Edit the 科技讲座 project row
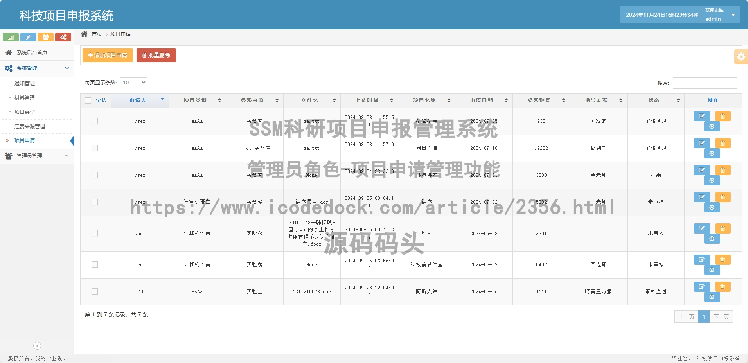This screenshot has width=748, height=363. 702,170
